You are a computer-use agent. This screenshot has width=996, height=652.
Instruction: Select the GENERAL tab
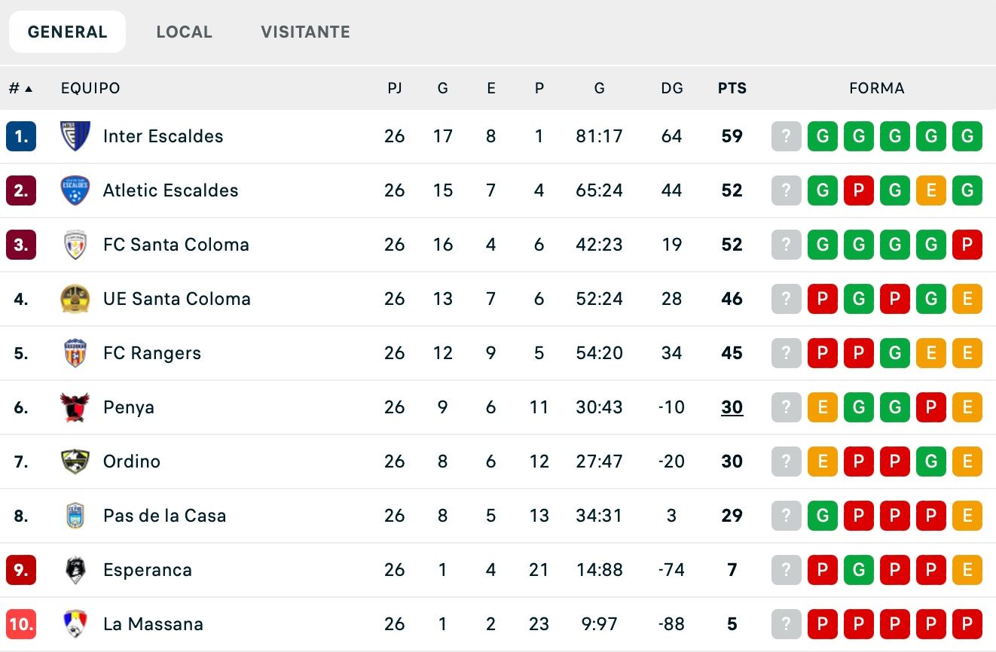pyautogui.click(x=67, y=32)
